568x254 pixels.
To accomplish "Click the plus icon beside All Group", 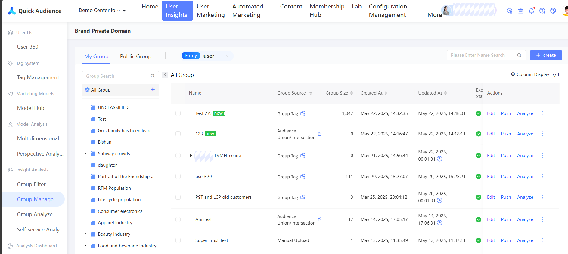I will [x=153, y=89].
